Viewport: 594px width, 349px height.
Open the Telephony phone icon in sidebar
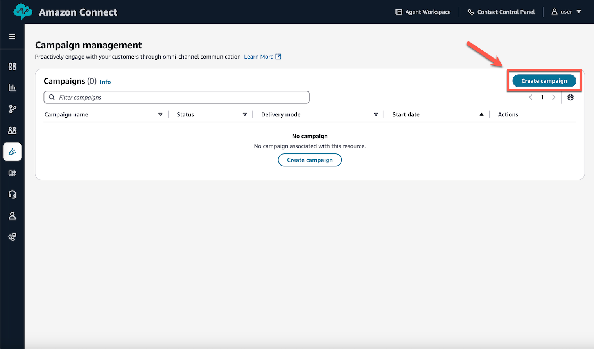(x=12, y=237)
